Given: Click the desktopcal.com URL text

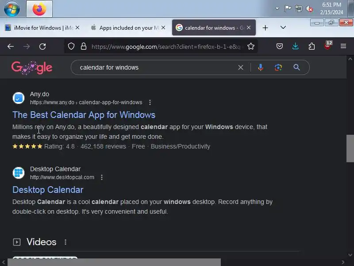Looking at the screenshot, I should [x=62, y=177].
